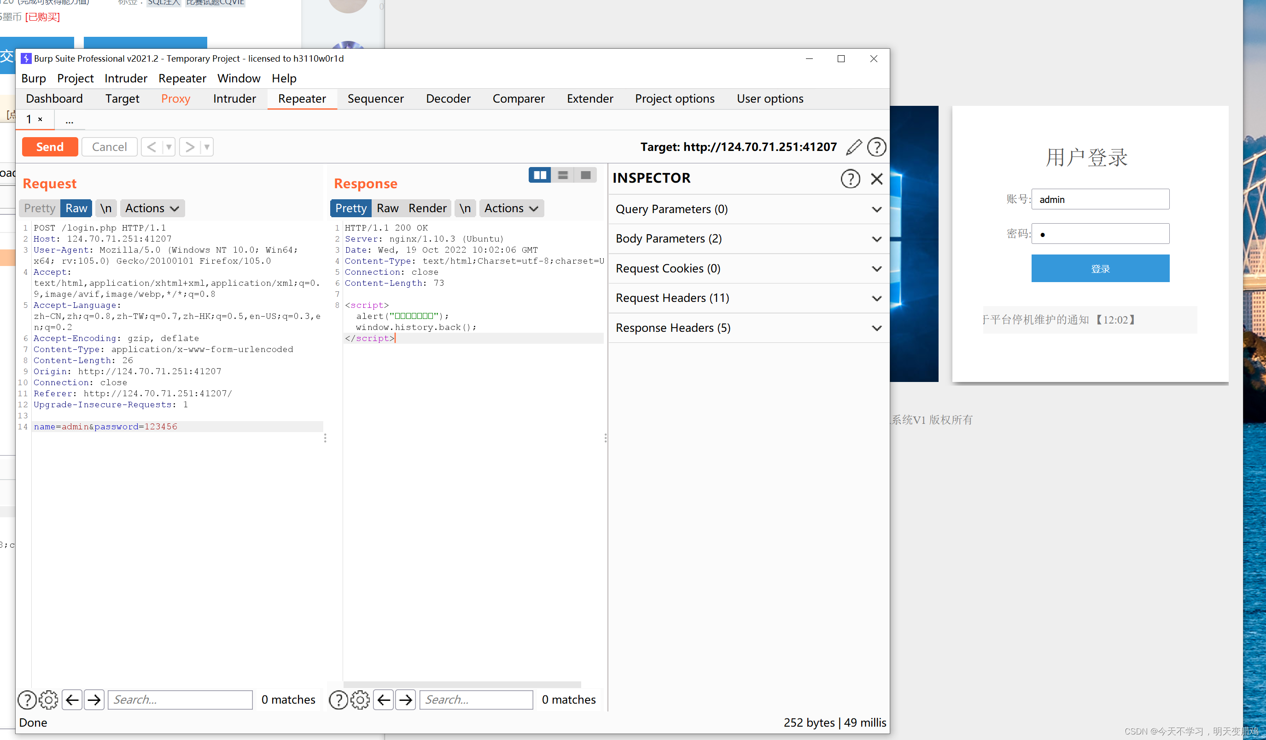The height and width of the screenshot is (740, 1266).
Task: Toggle response Render view
Action: pyautogui.click(x=427, y=208)
